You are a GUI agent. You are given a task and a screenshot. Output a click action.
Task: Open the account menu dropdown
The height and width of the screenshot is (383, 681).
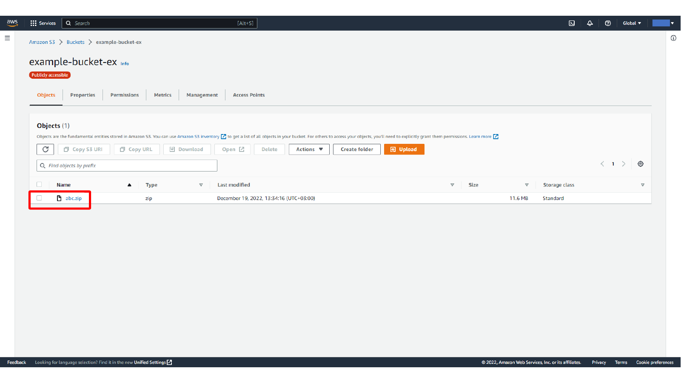point(663,23)
